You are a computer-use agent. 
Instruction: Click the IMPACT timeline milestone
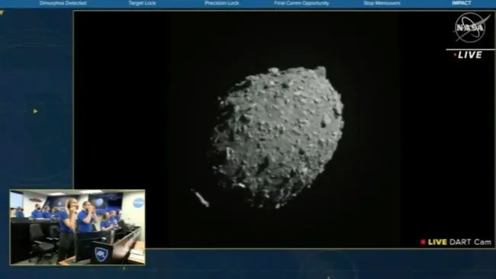tap(462, 3)
